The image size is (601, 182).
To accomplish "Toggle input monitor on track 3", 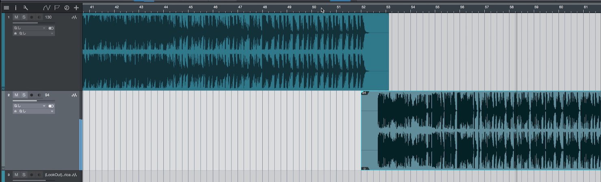I will (x=39, y=175).
